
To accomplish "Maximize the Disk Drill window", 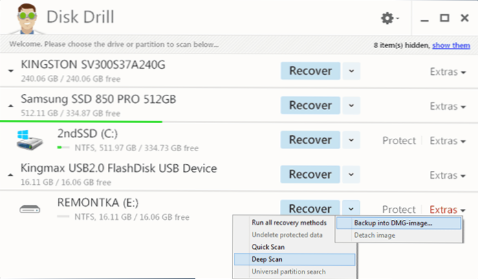I will click(444, 18).
